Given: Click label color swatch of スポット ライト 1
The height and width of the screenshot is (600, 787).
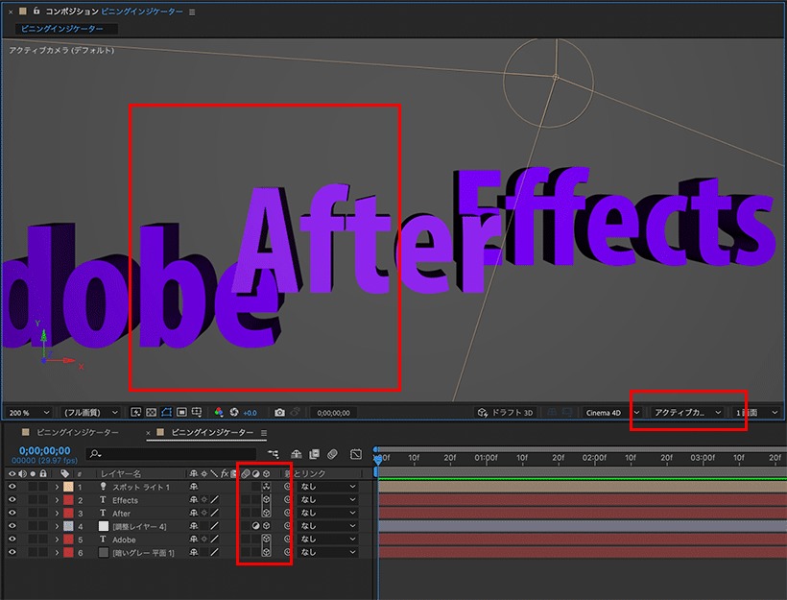Looking at the screenshot, I should click(68, 487).
